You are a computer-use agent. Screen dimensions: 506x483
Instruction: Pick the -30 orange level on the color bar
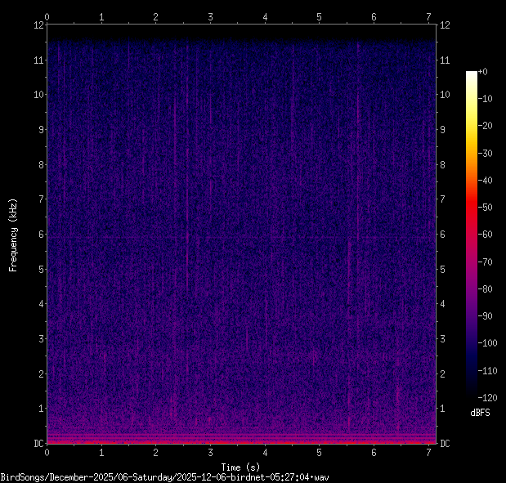click(x=472, y=153)
